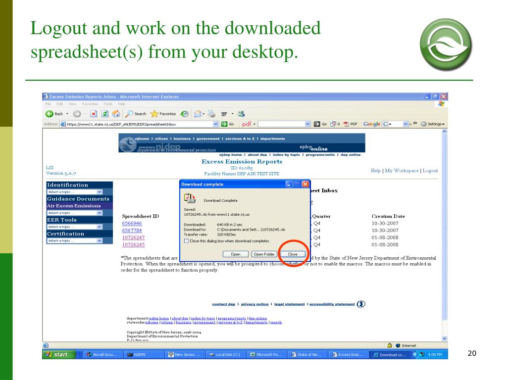Open the File menu

click(48, 104)
